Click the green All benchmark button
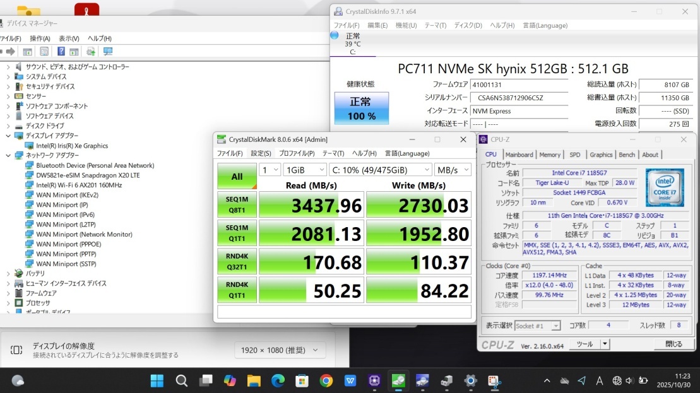The height and width of the screenshot is (393, 700). click(x=237, y=177)
